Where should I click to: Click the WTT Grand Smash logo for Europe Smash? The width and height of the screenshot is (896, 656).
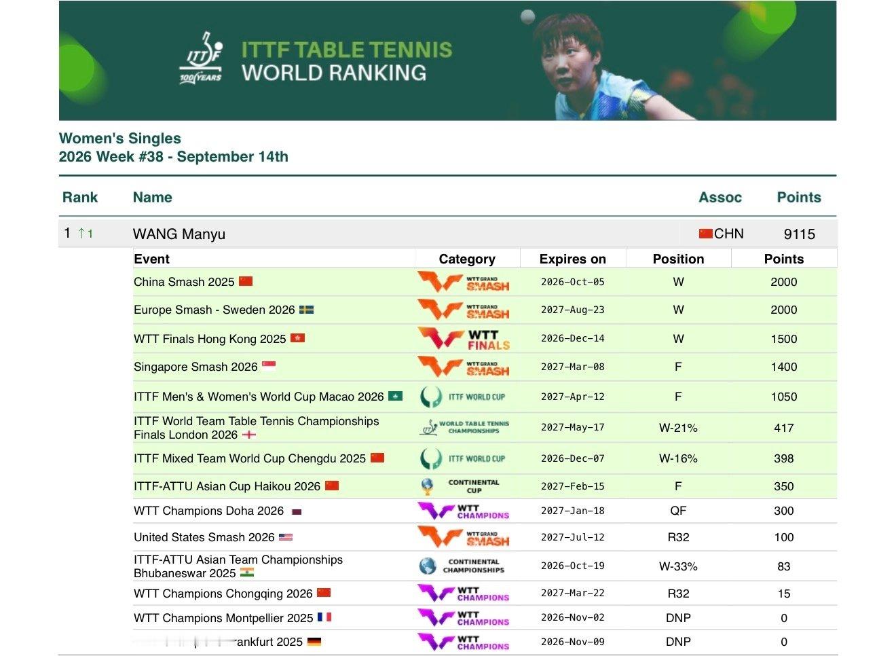(464, 310)
